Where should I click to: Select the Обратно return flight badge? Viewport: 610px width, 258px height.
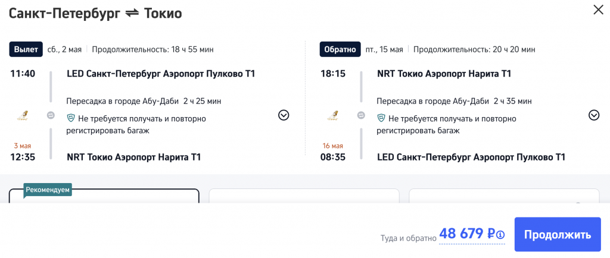pyautogui.click(x=340, y=49)
